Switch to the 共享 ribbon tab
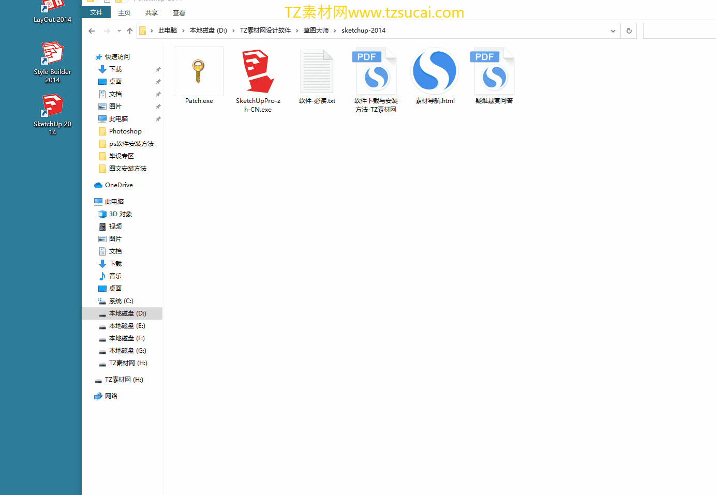Viewport: 716px width, 495px height. [x=152, y=12]
